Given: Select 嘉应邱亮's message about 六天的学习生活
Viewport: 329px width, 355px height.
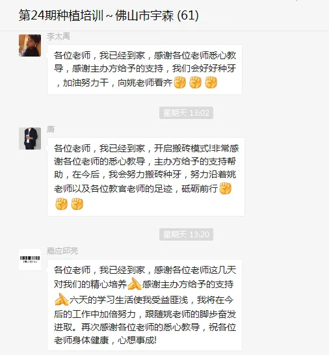Looking at the screenshot, I should (x=145, y=305).
